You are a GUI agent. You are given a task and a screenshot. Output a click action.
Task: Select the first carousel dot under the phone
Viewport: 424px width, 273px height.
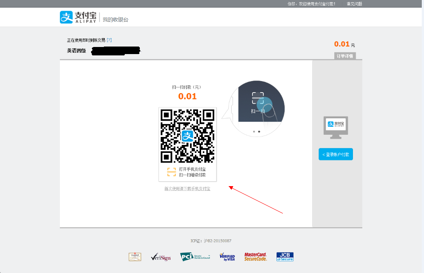pos(254,132)
